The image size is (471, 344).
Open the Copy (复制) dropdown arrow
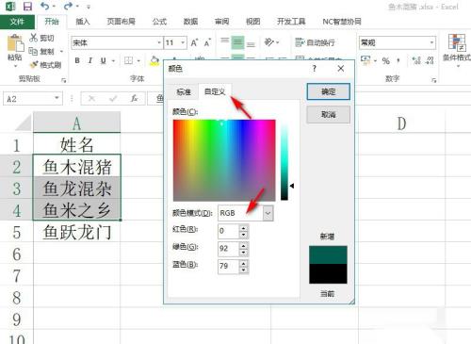tap(61, 51)
